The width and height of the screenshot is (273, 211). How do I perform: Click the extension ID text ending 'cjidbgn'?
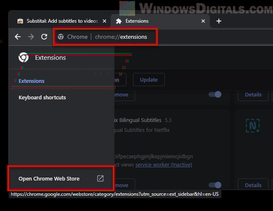click(x=154, y=156)
